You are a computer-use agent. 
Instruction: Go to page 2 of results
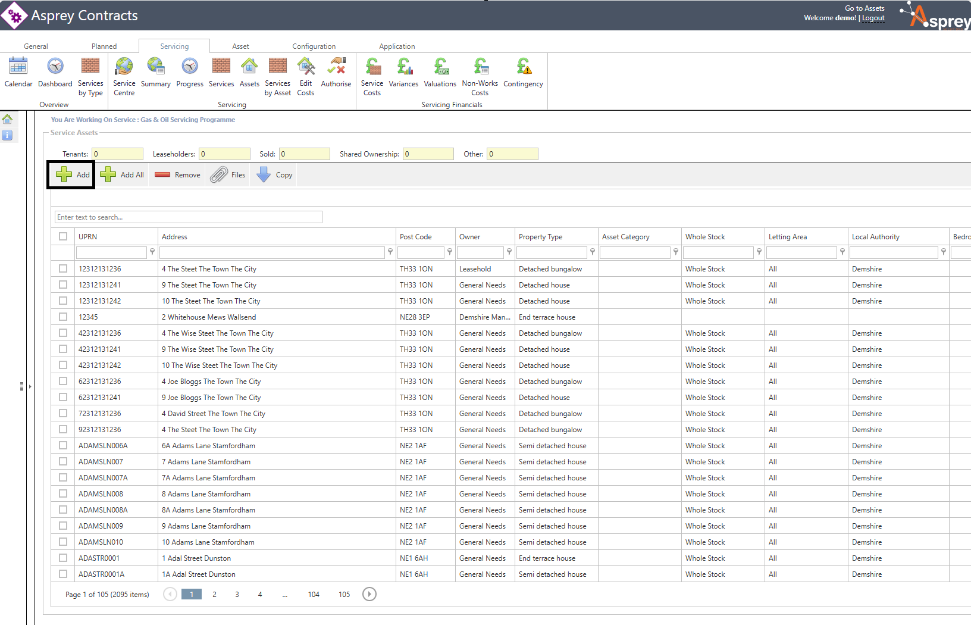point(214,594)
